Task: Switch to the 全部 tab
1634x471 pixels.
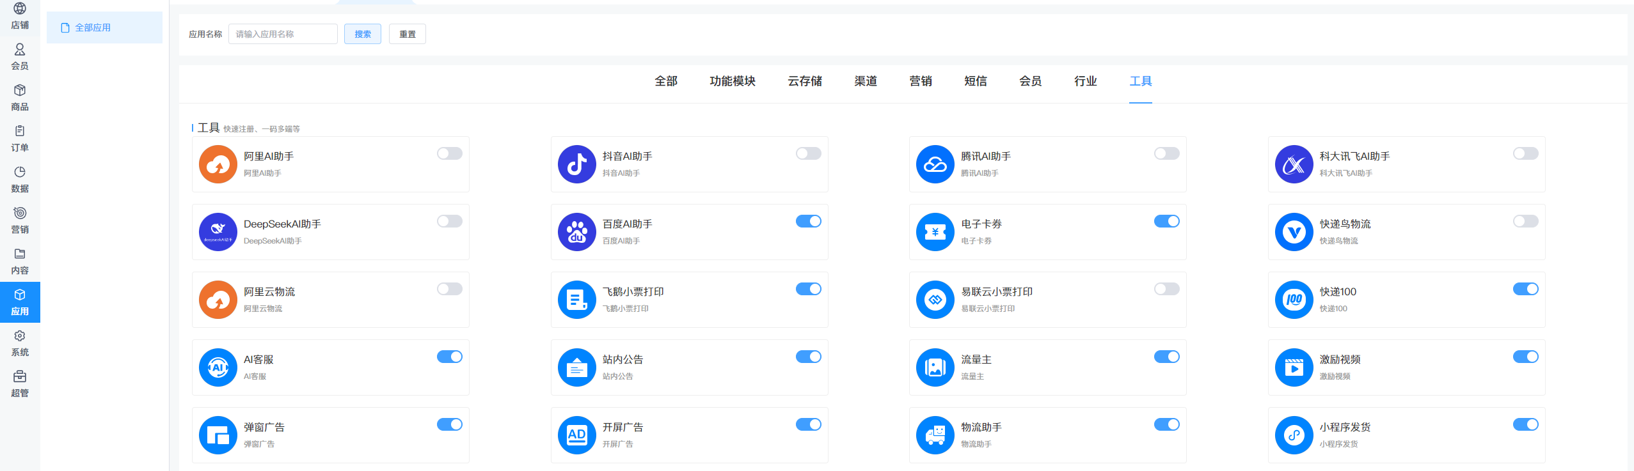Action: point(666,81)
